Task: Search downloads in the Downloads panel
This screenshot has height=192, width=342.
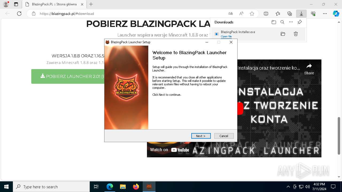Action: pyautogui.click(x=282, y=22)
